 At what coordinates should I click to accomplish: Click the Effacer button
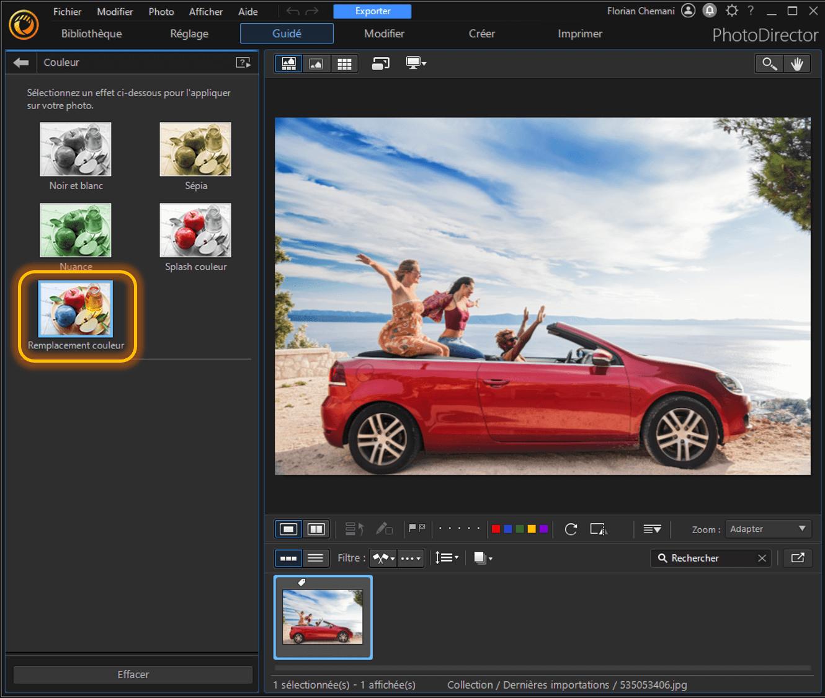[132, 674]
